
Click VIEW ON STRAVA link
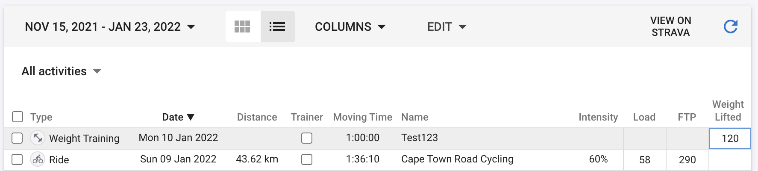(670, 27)
